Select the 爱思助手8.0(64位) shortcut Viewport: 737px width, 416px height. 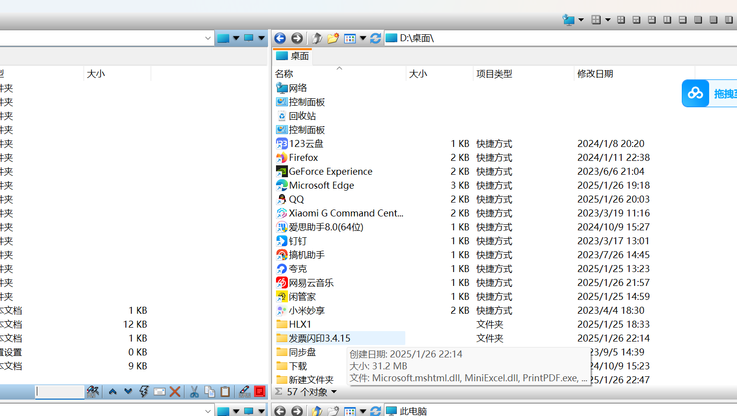pos(320,227)
